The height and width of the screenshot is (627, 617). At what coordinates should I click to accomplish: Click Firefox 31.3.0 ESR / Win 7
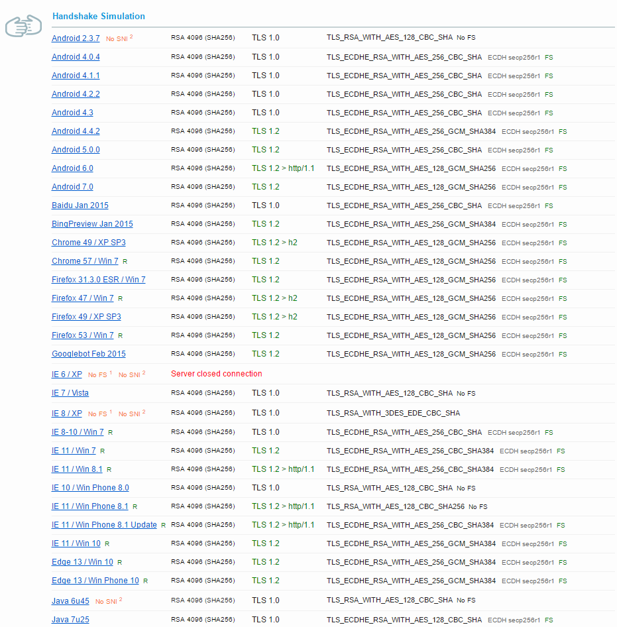click(x=98, y=280)
